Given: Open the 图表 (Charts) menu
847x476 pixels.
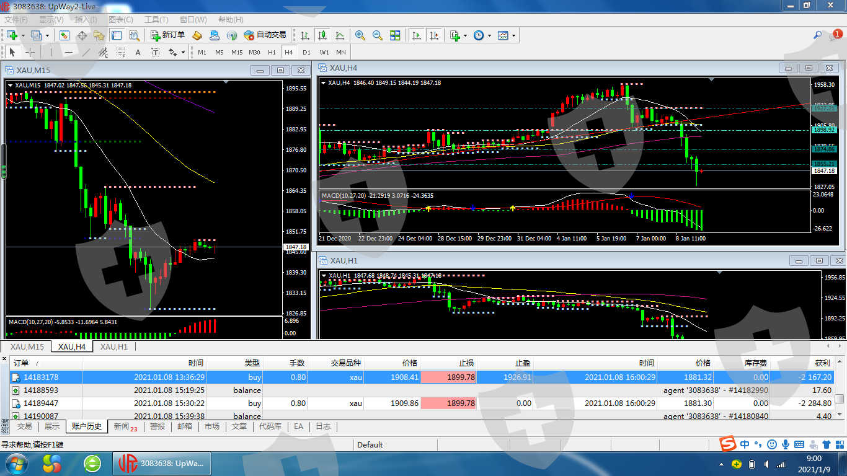Looking at the screenshot, I should click(x=120, y=20).
